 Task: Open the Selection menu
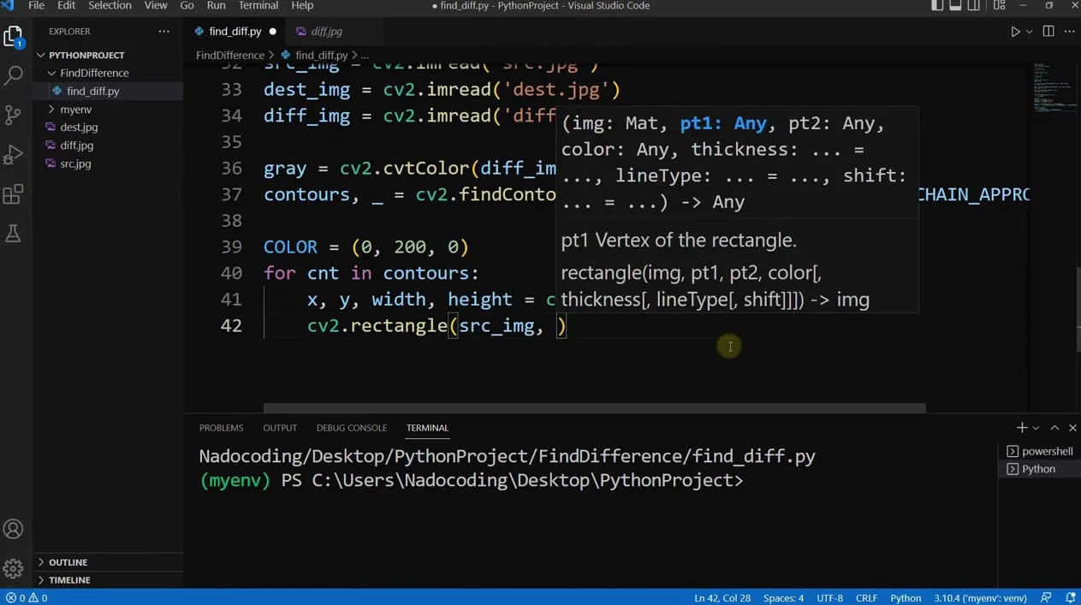[110, 6]
